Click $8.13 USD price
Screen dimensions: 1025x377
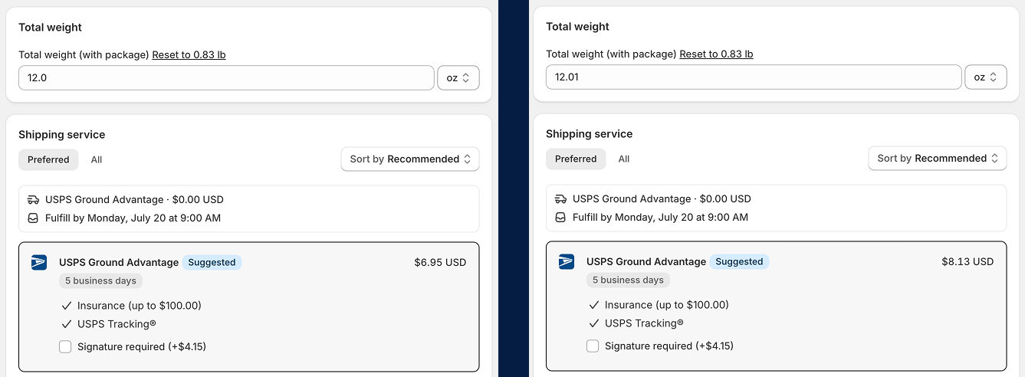tap(968, 261)
